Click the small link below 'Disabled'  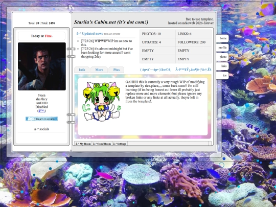(41, 111)
